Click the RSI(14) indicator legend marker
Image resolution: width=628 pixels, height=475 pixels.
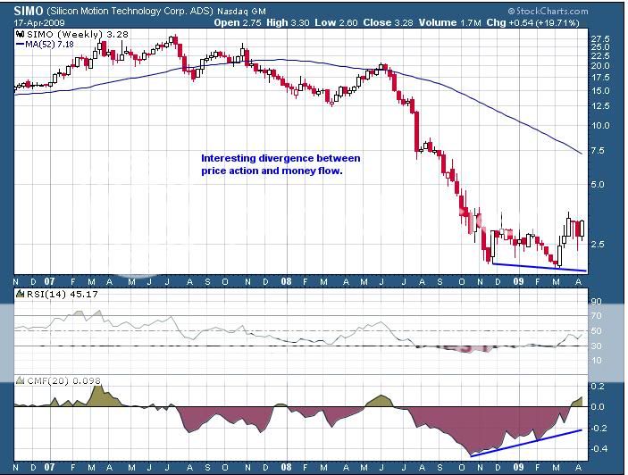(x=20, y=294)
